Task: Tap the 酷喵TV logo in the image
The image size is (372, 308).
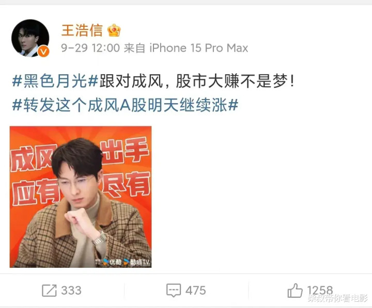Action: [x=137, y=262]
